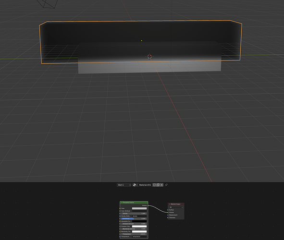This screenshot has width=284, height=240.
Task: Click the Thickness socket on Material Output
Action: 168,217
